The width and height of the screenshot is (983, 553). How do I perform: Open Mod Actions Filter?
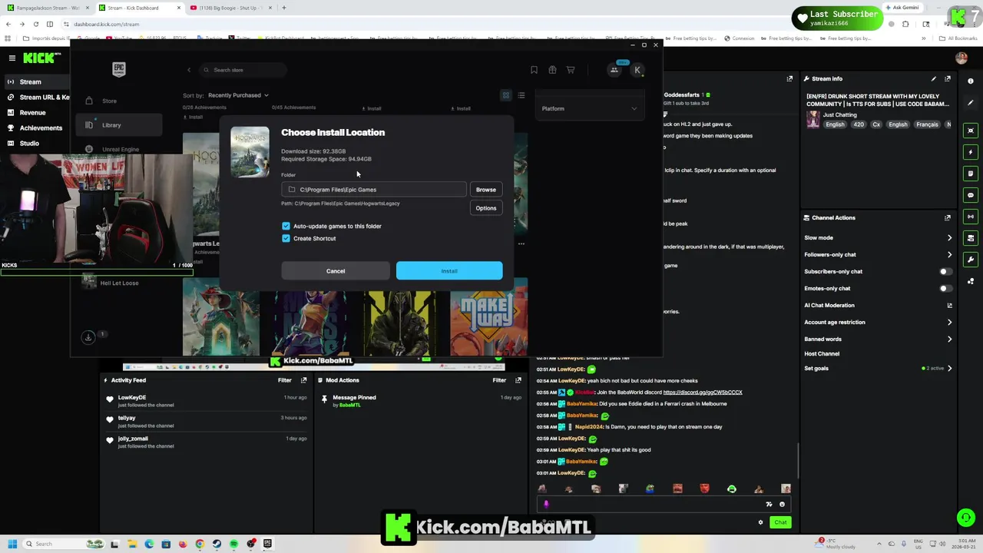[x=499, y=380]
